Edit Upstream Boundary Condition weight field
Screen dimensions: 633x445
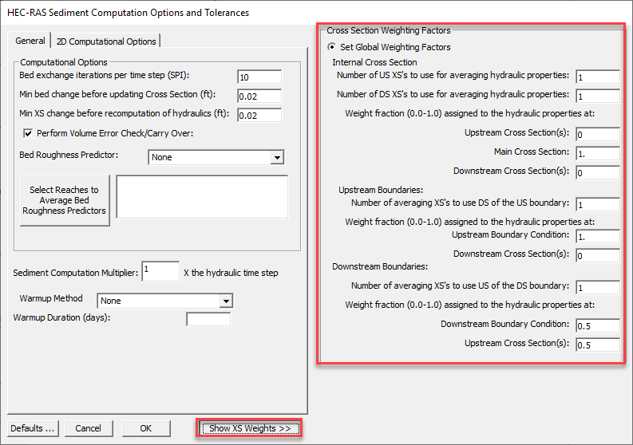click(x=598, y=236)
